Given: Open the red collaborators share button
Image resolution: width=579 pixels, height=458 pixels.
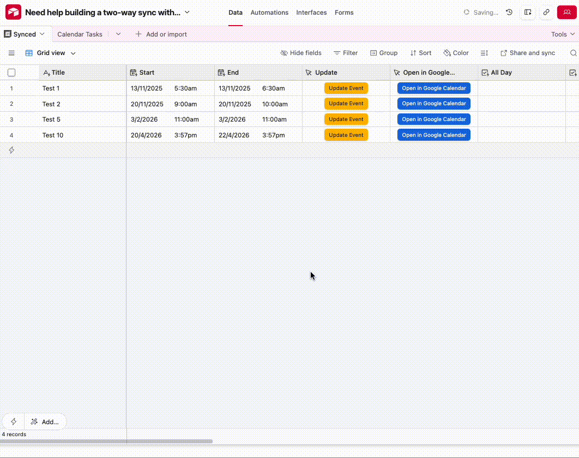Looking at the screenshot, I should tap(566, 12).
